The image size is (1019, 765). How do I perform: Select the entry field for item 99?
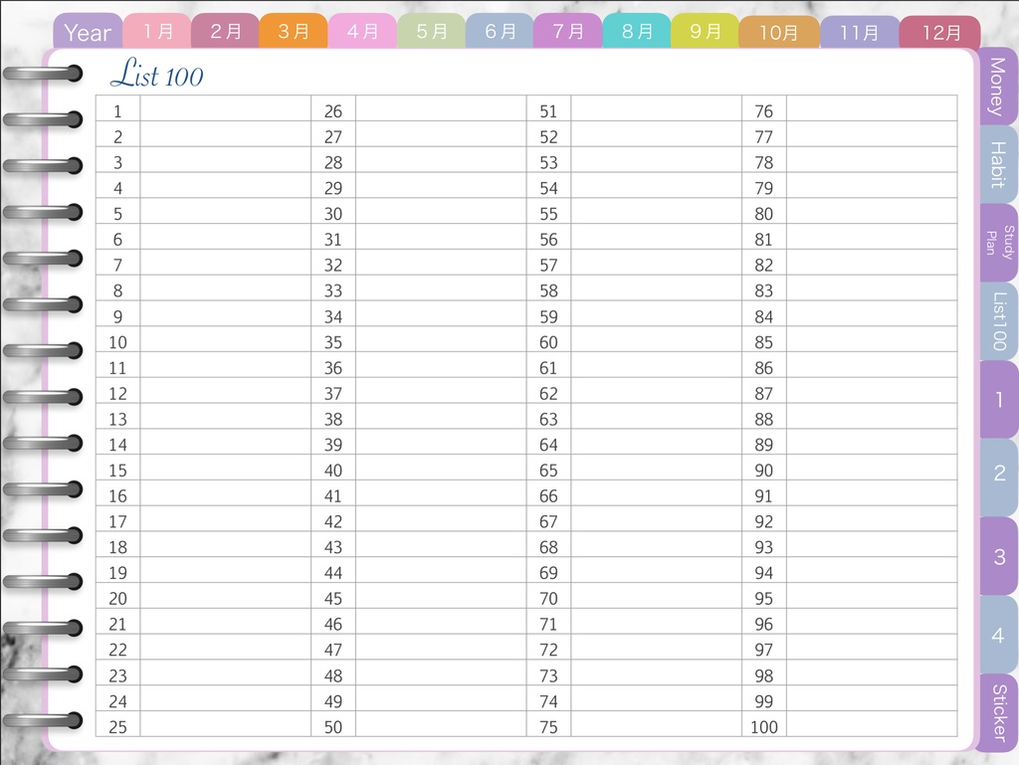[x=872, y=698]
